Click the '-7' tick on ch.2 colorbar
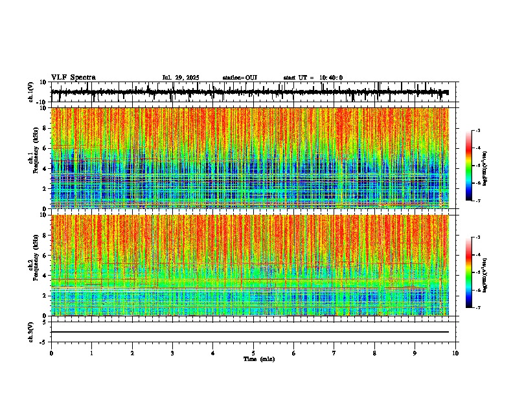 coord(477,307)
